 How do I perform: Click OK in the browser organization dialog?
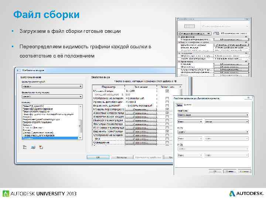[x=215, y=171]
